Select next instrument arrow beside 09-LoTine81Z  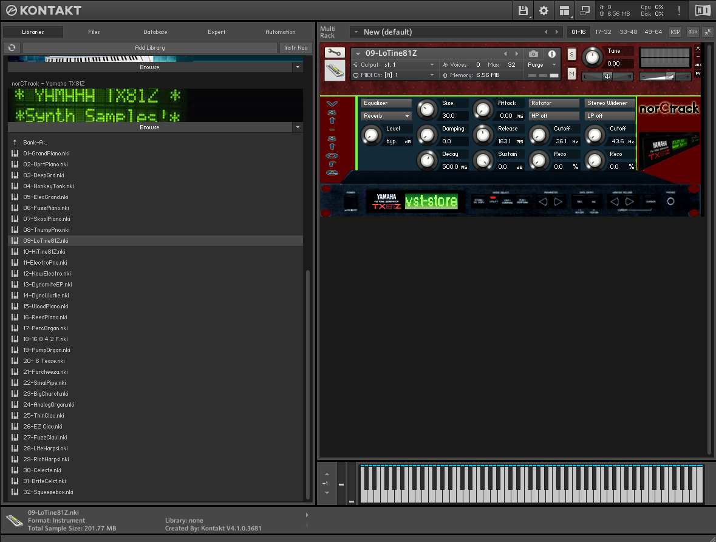click(516, 54)
